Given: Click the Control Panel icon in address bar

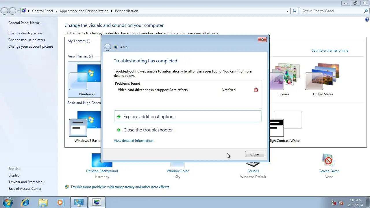Looking at the screenshot, I should pyautogui.click(x=24, y=11).
